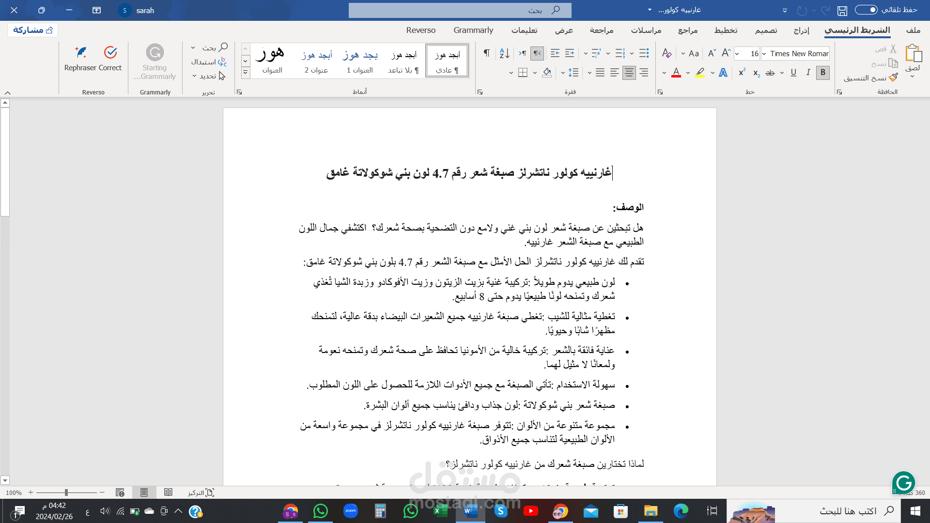The width and height of the screenshot is (930, 523).
Task: Click the Increase Font Size icon
Action: (726, 53)
